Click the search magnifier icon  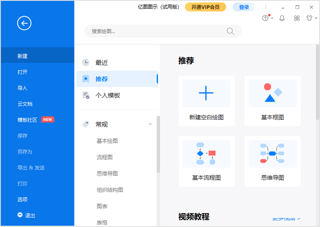(x=230, y=31)
